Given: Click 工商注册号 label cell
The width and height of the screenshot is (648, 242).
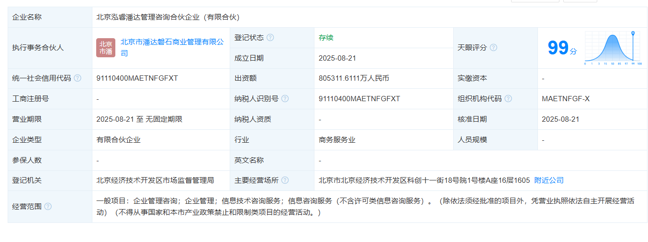Looking at the screenshot, I should coord(50,99).
